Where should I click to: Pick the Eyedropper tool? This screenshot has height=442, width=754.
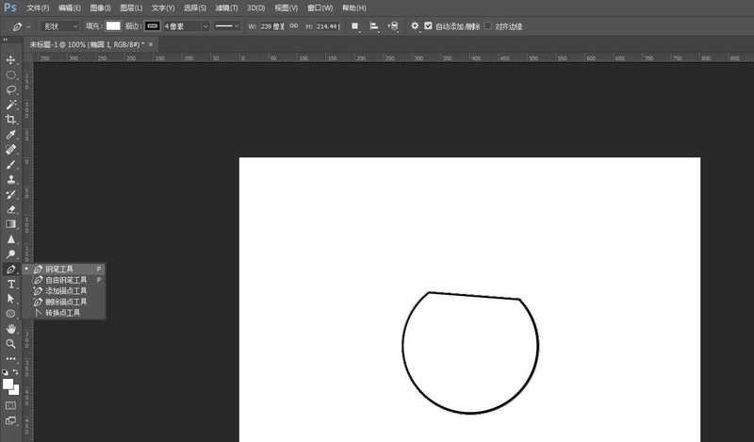(x=11, y=135)
